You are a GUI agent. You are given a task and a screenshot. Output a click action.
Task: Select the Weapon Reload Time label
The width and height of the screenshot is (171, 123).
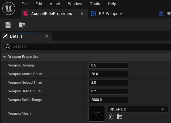25,82
